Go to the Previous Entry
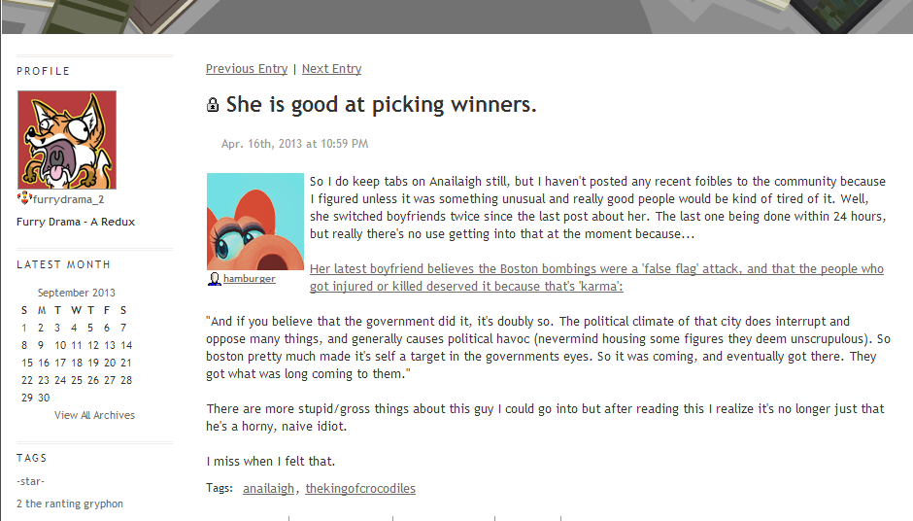The image size is (913, 521). click(247, 69)
